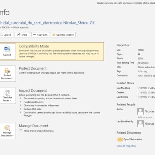This screenshot has height=155, width=155.
Task: Click the Related Dates heading
Action: tap(125, 83)
